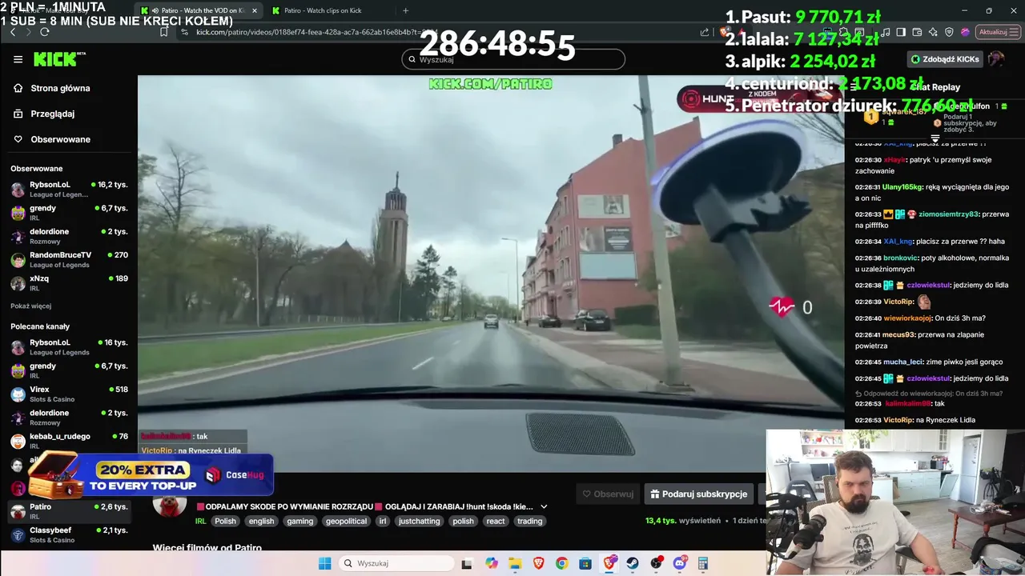Open Discord from taskbar

pos(680,563)
